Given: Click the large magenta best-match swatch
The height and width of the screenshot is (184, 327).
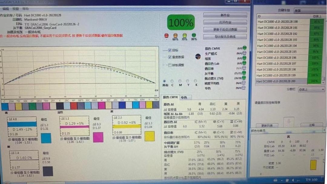Looking at the screenshot, I should tap(98, 137).
